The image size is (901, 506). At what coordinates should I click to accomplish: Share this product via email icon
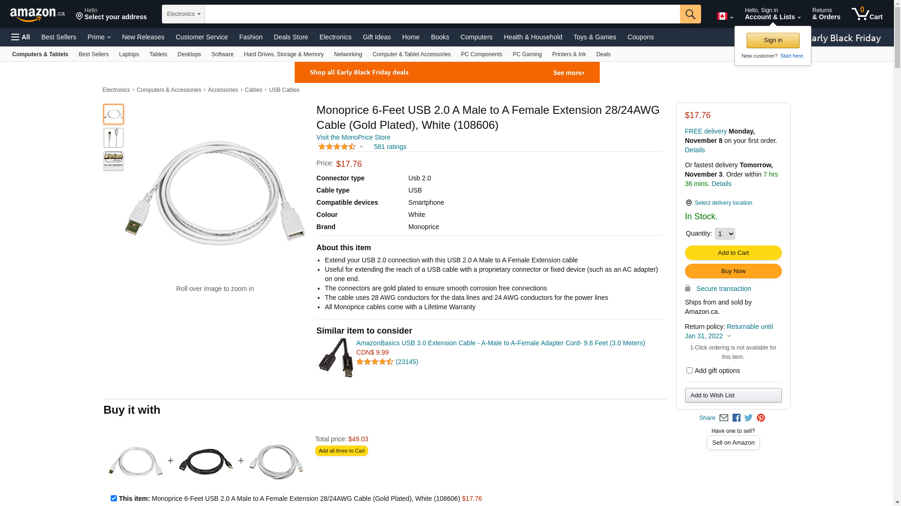pos(724,418)
